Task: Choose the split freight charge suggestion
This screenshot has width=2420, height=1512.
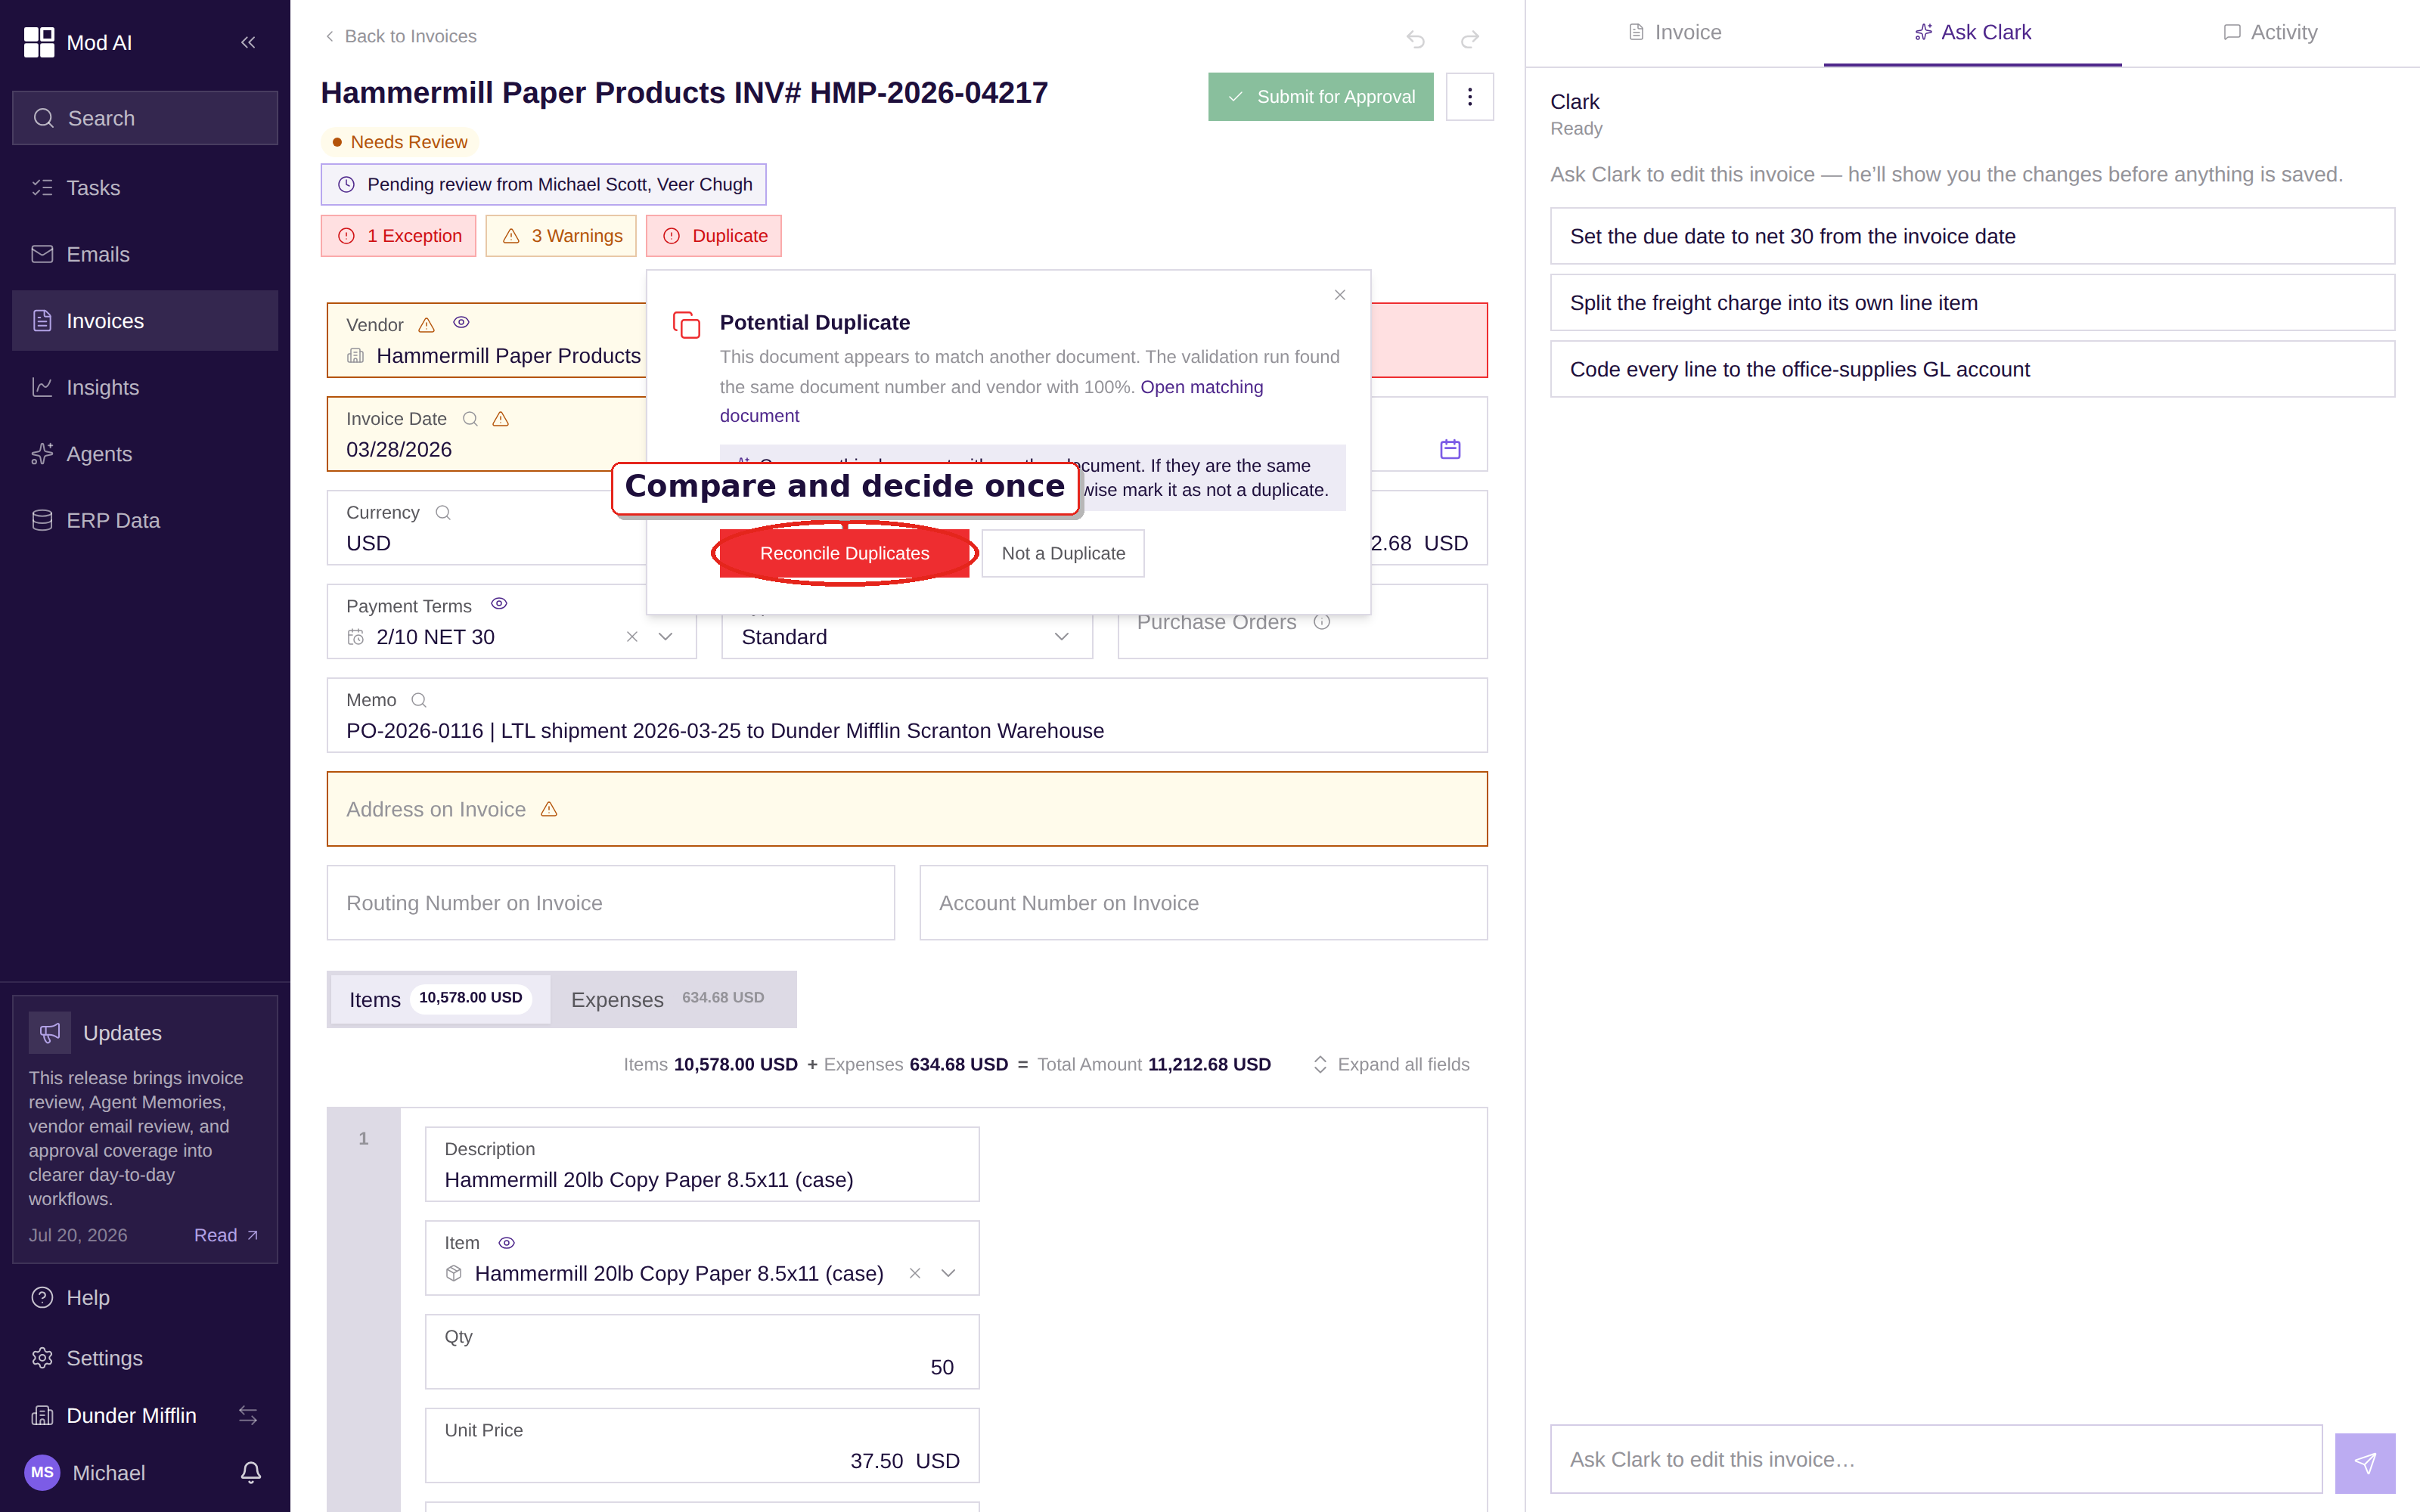Action: coord(1972,303)
